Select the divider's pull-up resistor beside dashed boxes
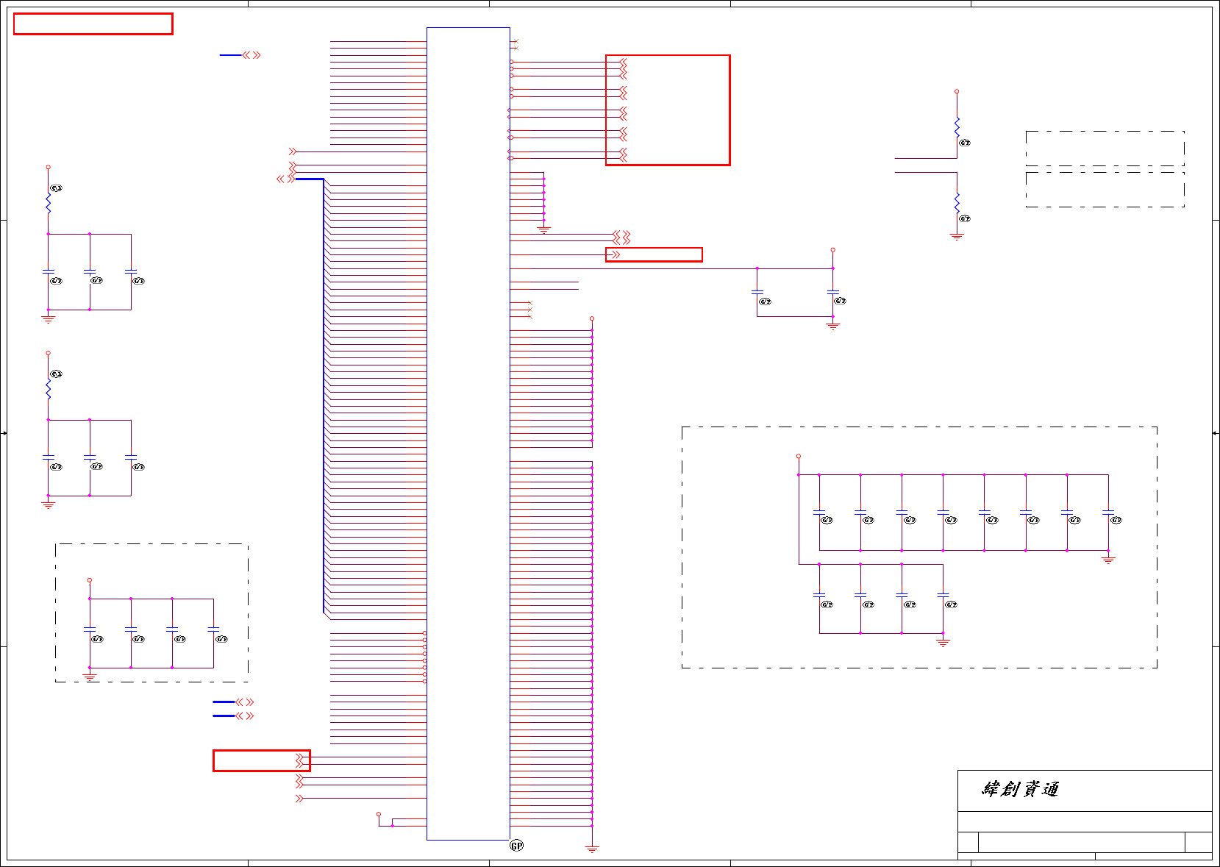The image size is (1220, 867). pyautogui.click(x=957, y=127)
